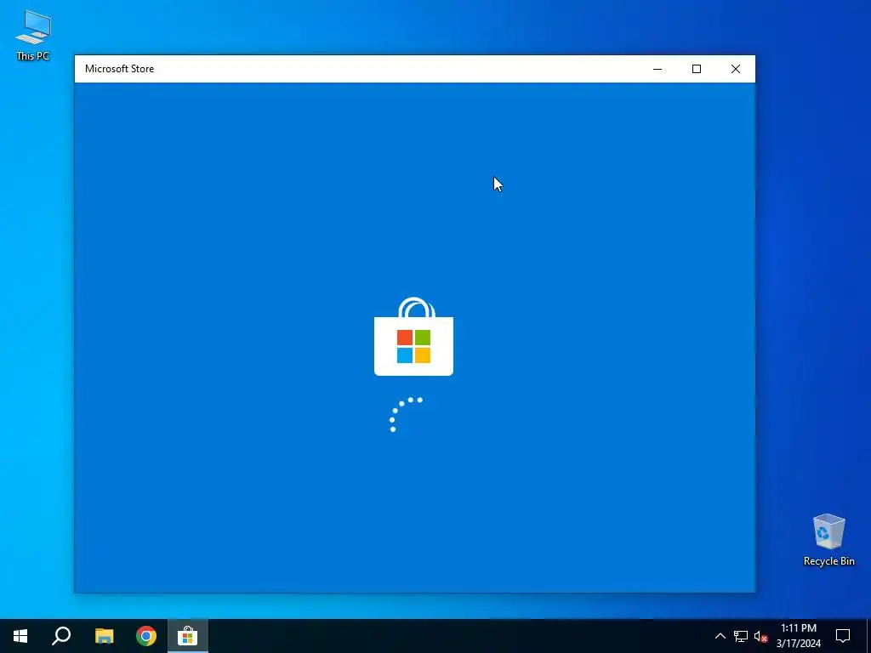Select Microsoft Store taskbar icon
The width and height of the screenshot is (871, 653).
coord(188,636)
